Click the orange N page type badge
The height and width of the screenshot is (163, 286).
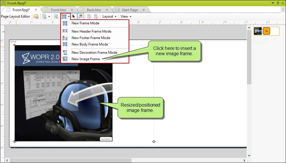267,31
